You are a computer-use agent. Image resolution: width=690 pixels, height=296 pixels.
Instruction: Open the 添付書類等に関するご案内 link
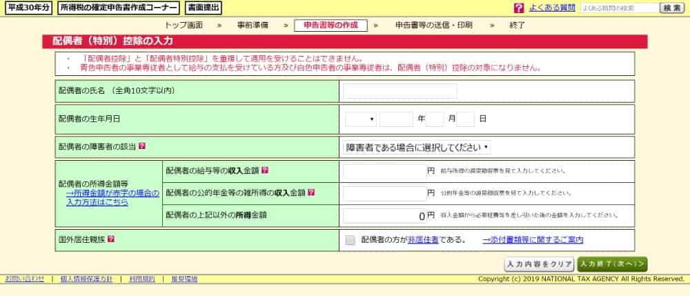532,240
